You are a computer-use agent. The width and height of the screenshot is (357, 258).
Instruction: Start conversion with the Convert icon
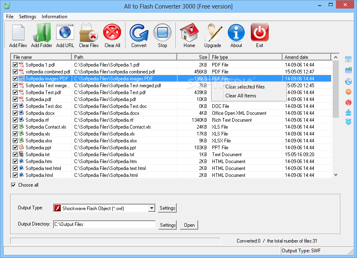tap(139, 33)
